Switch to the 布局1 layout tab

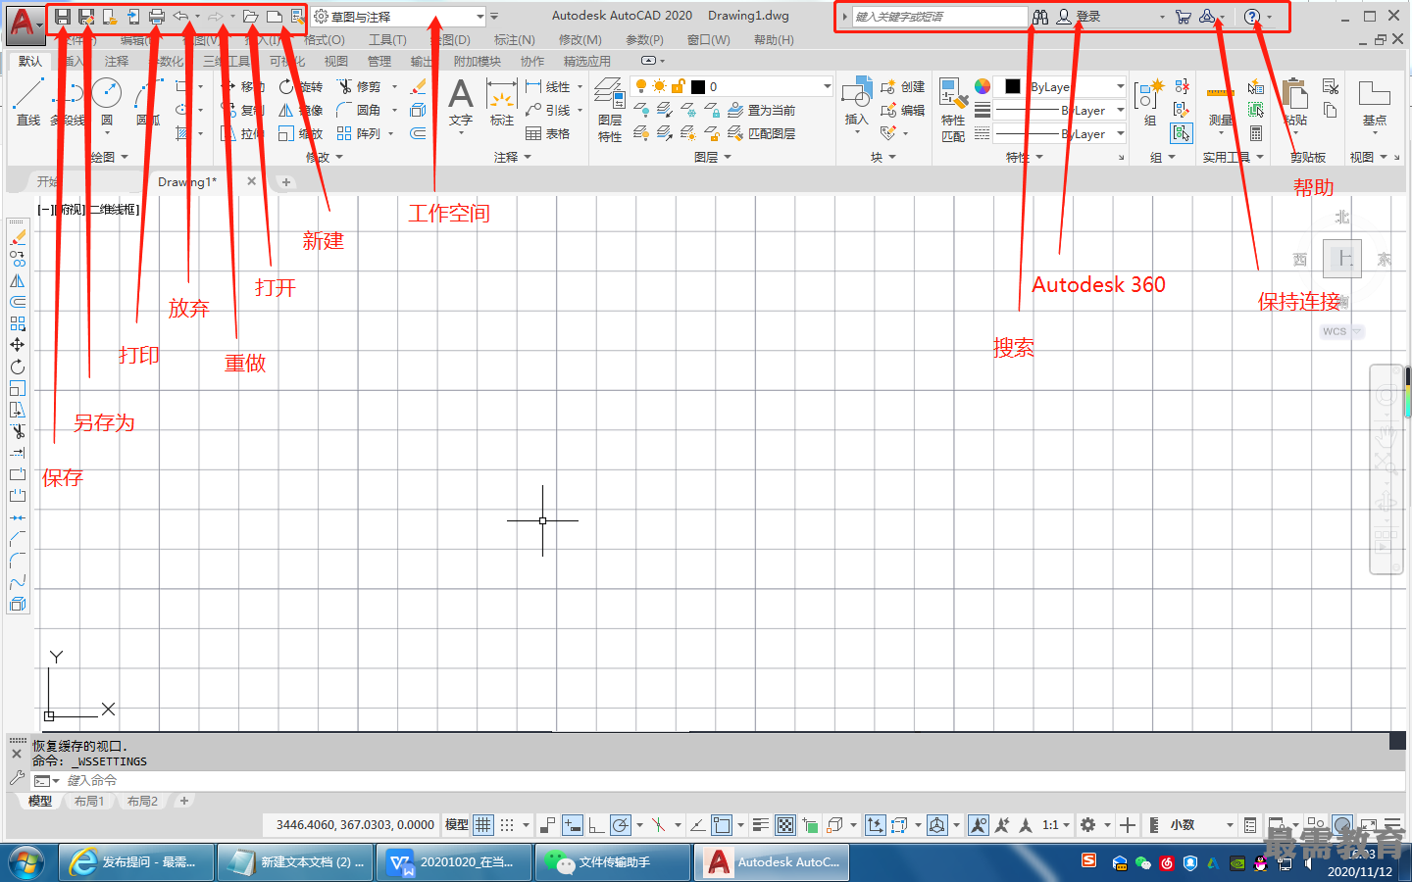tap(89, 802)
